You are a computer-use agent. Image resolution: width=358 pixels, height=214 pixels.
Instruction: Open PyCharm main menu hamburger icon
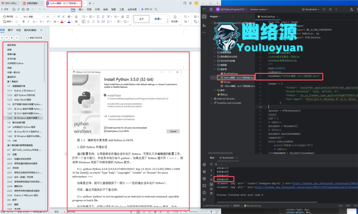tap(211, 9)
